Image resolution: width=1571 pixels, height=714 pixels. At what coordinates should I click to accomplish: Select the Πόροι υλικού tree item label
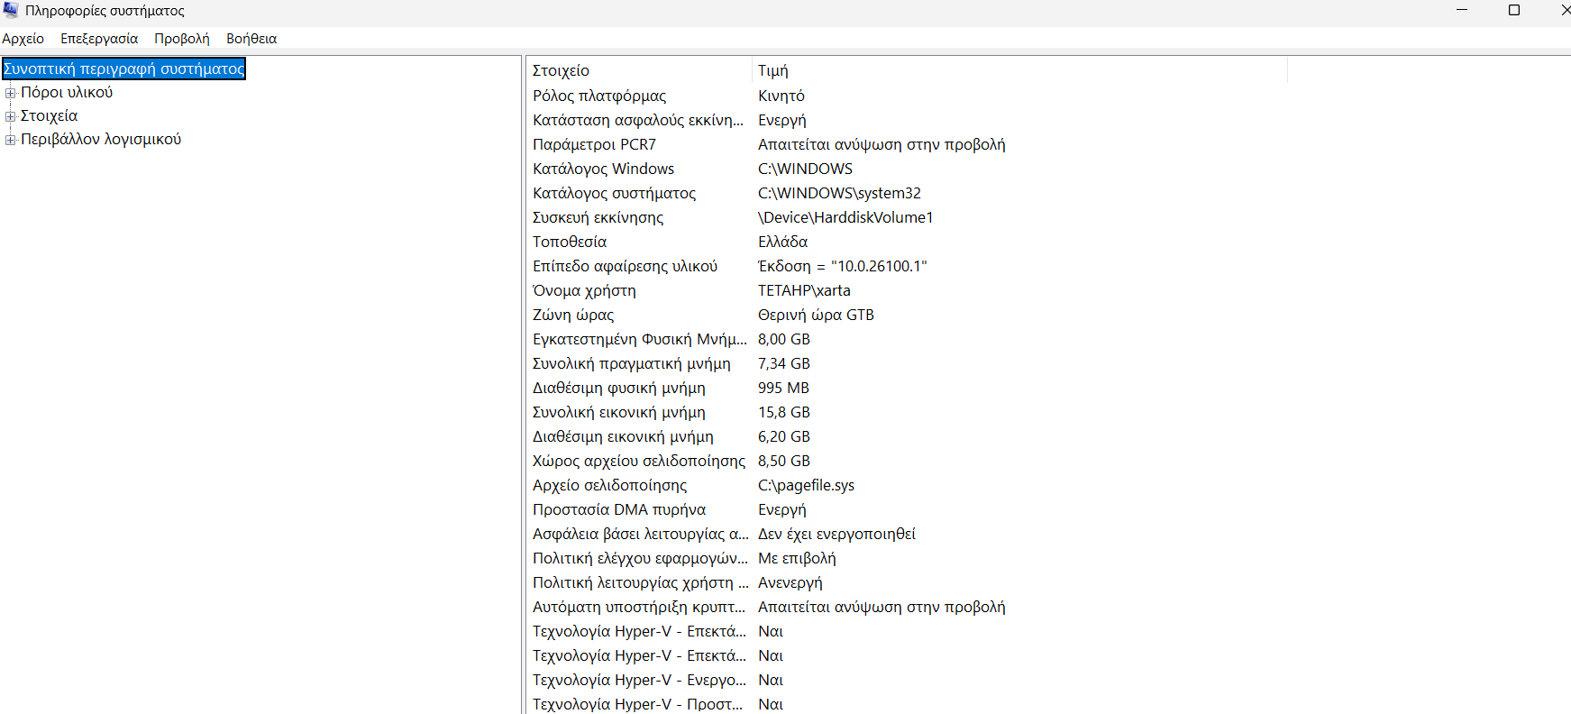point(67,92)
